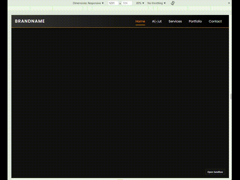Screen dimensions: 240x180
Task: Open the Contact nav link
Action: tap(215, 21)
